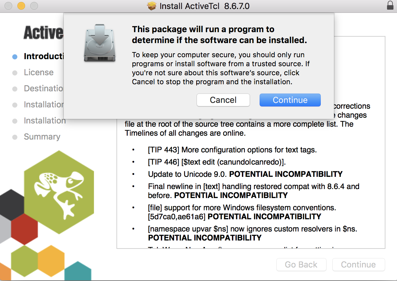
Task: Click the line 'Timelines of all changes are online.'
Action: point(185,133)
